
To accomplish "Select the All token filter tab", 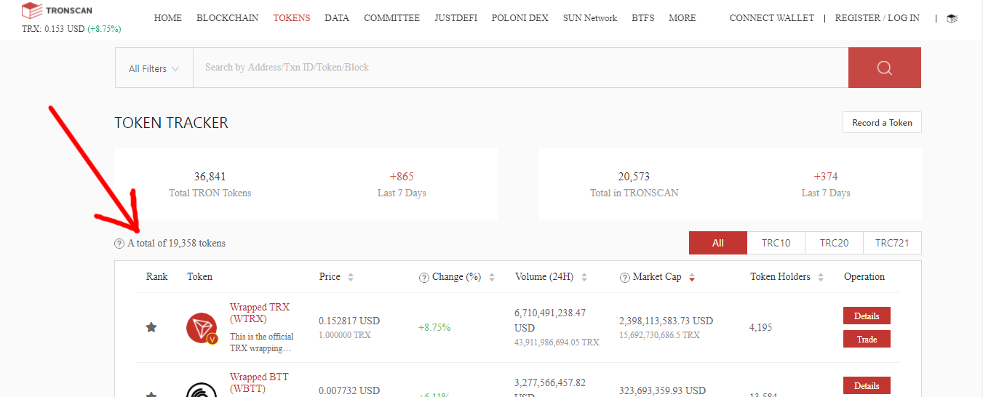I will click(718, 243).
